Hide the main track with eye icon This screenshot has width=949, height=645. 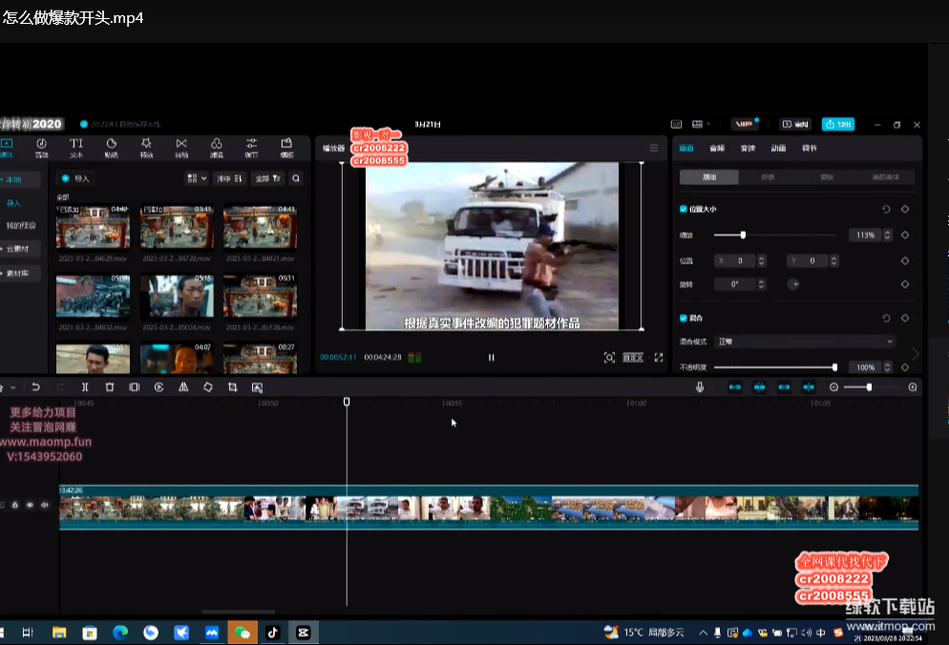[x=30, y=505]
